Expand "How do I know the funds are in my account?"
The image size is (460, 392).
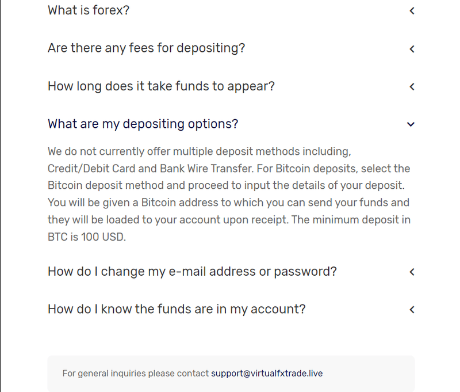(x=177, y=309)
